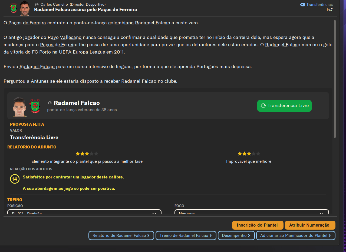Viewport: 346px width, 252px height.
Task: Click Radamel Falcao link before 'no clube'
Action: (139, 81)
